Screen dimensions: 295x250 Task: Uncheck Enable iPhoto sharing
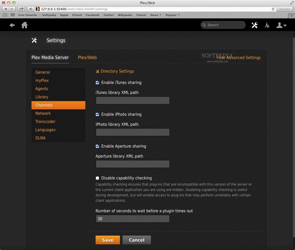[97, 114]
